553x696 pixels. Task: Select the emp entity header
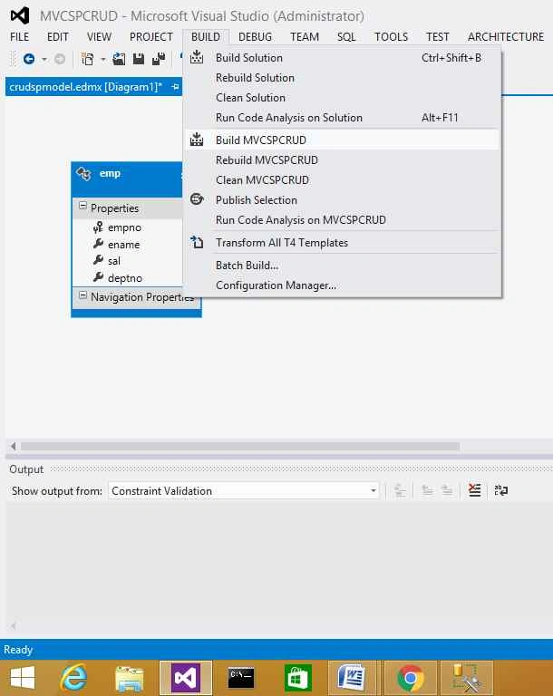pyautogui.click(x=127, y=179)
